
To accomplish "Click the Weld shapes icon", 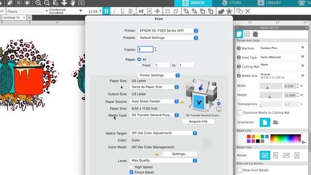I will pyautogui.click(x=221, y=11).
